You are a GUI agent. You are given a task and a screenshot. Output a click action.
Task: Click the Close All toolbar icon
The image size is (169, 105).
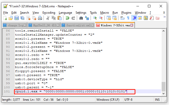click(x=34, y=18)
